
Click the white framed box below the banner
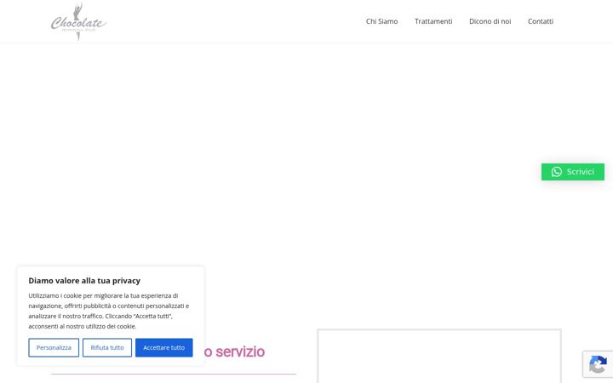click(x=439, y=356)
